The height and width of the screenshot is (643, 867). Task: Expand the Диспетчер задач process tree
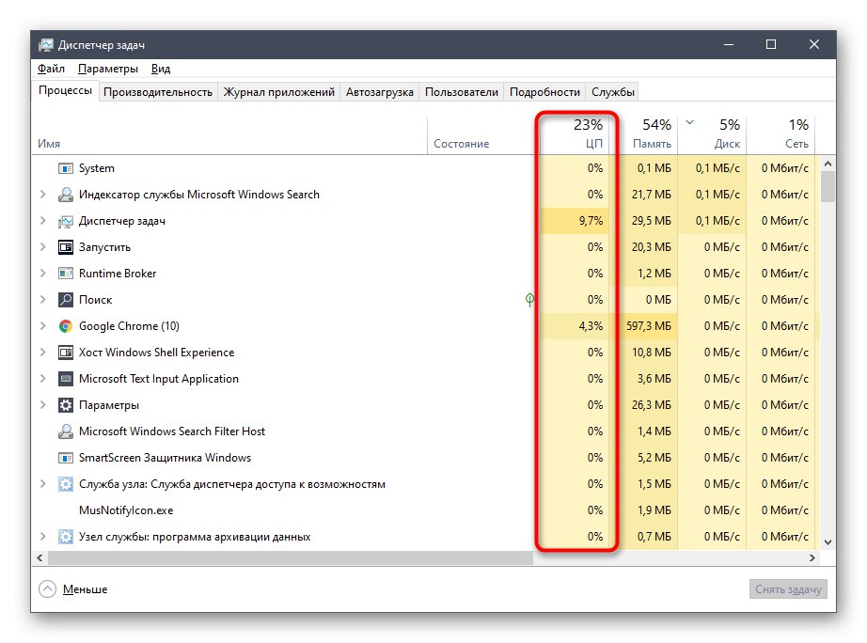(41, 221)
